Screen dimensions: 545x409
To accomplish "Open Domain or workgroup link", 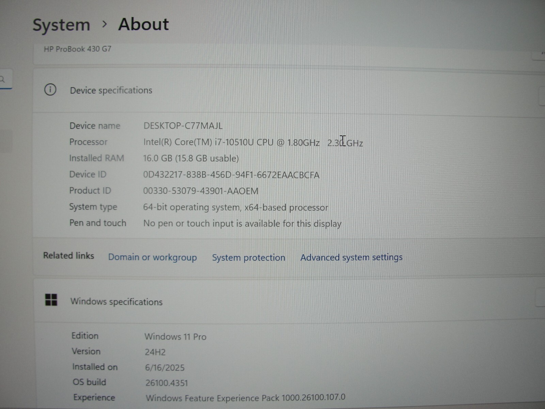I will pos(153,257).
